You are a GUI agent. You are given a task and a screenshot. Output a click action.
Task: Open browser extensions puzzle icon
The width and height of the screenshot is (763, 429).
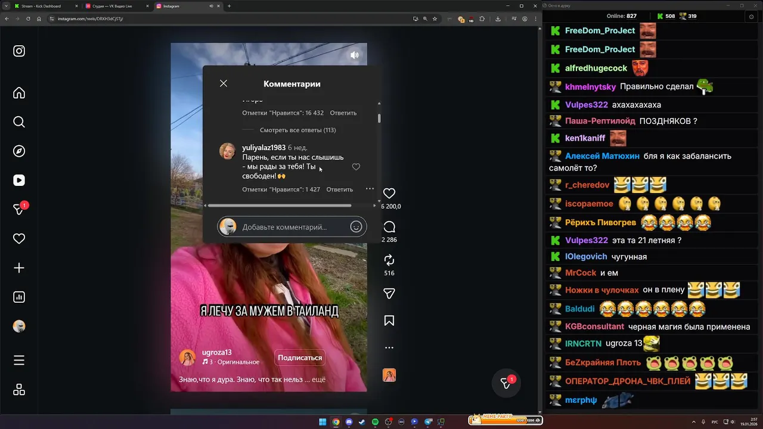(482, 18)
